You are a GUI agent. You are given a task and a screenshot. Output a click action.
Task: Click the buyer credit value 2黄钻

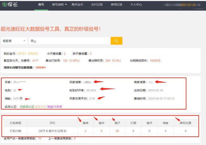[87, 82]
